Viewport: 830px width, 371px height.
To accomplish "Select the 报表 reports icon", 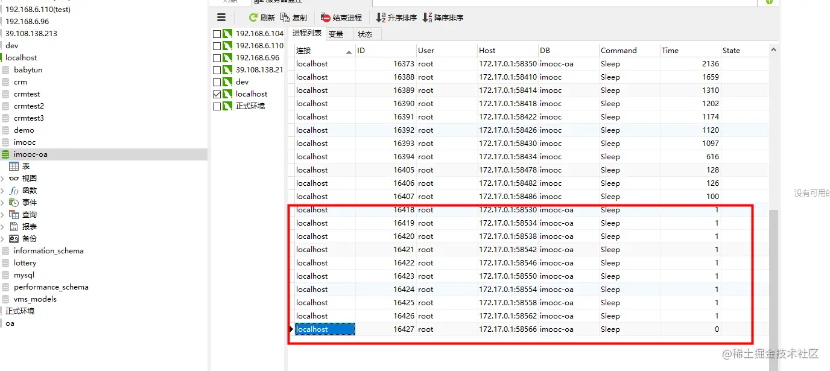I will click(x=14, y=227).
